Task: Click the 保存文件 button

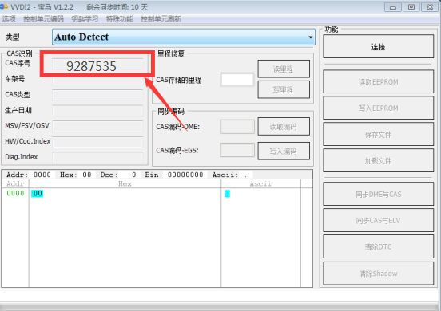Action: (x=378, y=135)
